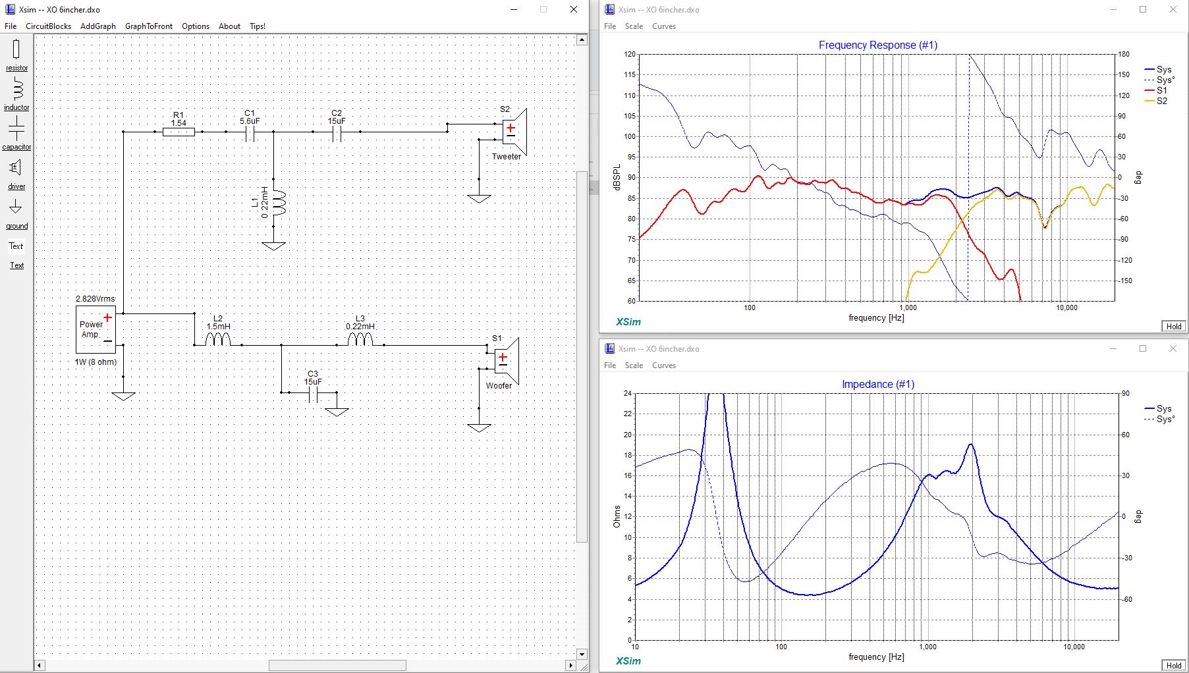
Task: Open File menu in Frequency Response window
Action: coord(610,26)
